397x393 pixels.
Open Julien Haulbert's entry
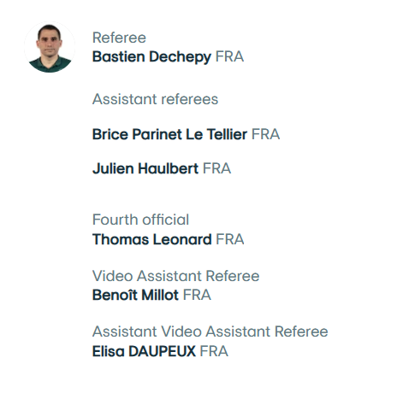[x=145, y=168]
